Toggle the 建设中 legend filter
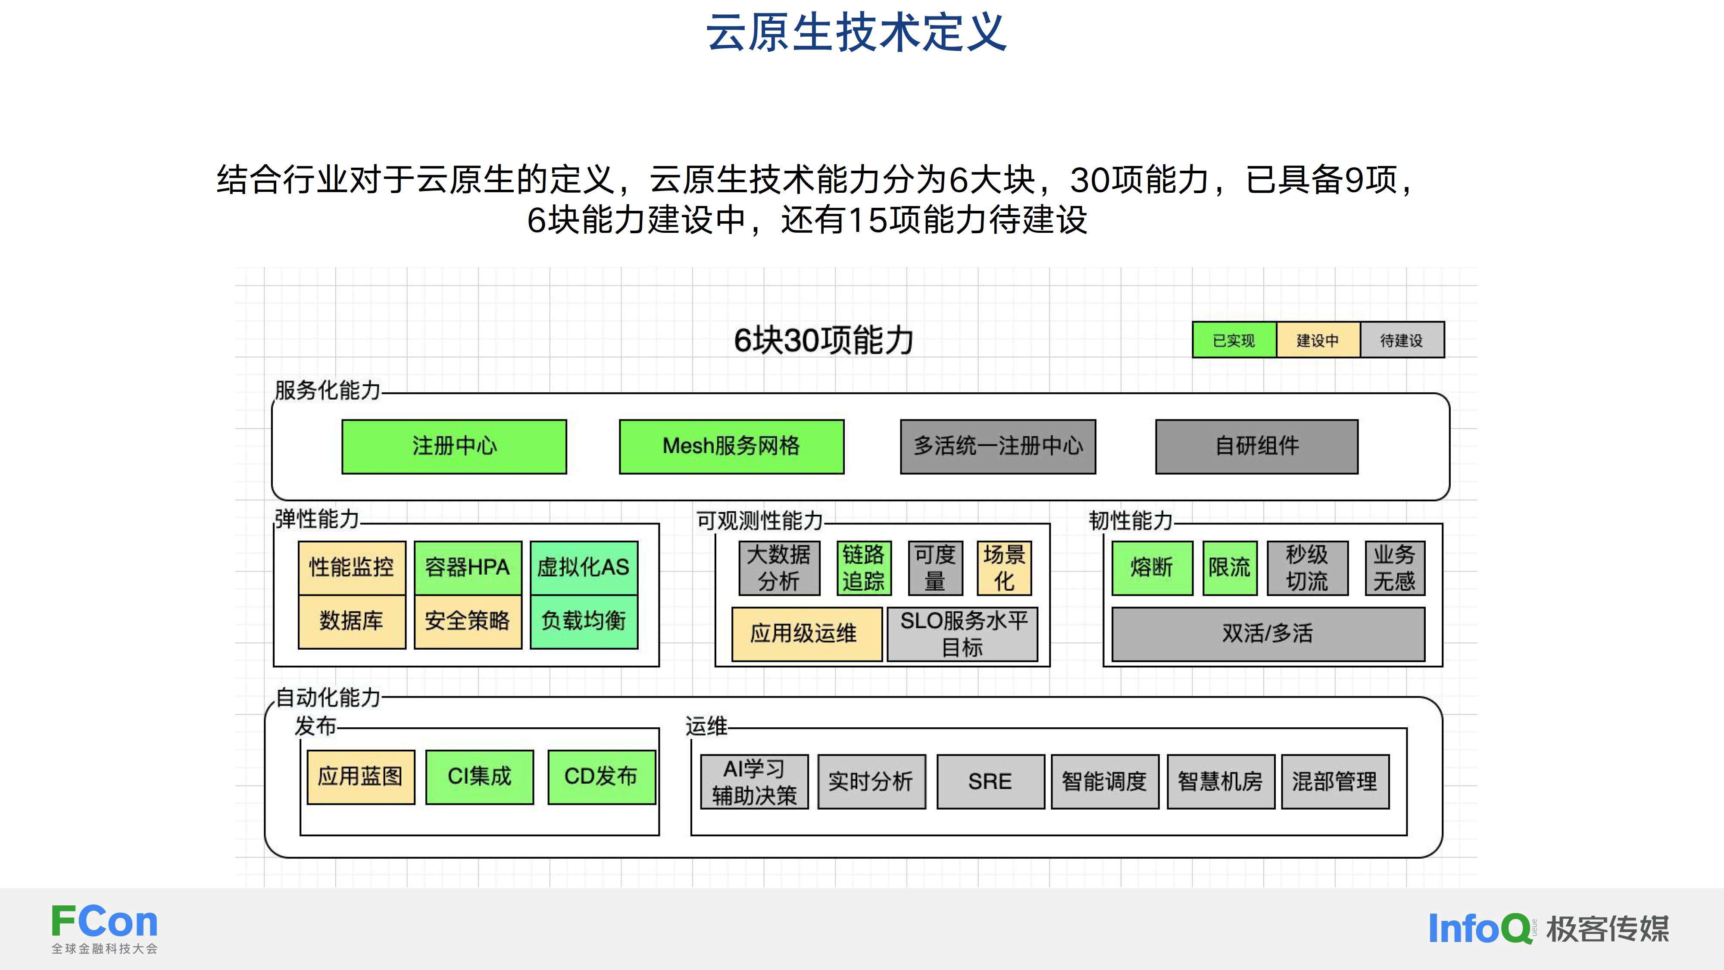 coord(1318,340)
